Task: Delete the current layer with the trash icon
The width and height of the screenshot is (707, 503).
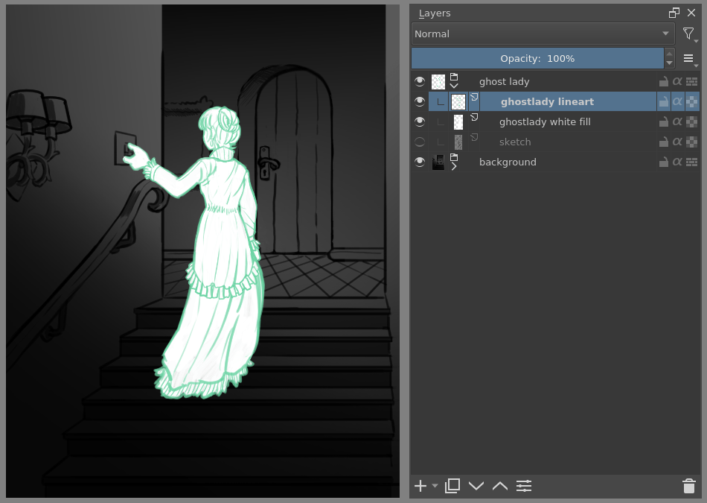Action: pos(688,486)
